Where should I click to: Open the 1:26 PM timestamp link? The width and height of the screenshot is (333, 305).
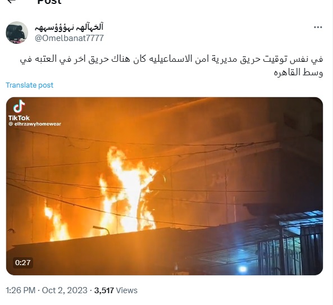point(20,290)
